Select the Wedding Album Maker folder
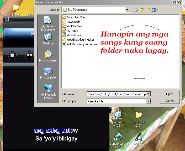Screen dimensions: 185x151 78,40
